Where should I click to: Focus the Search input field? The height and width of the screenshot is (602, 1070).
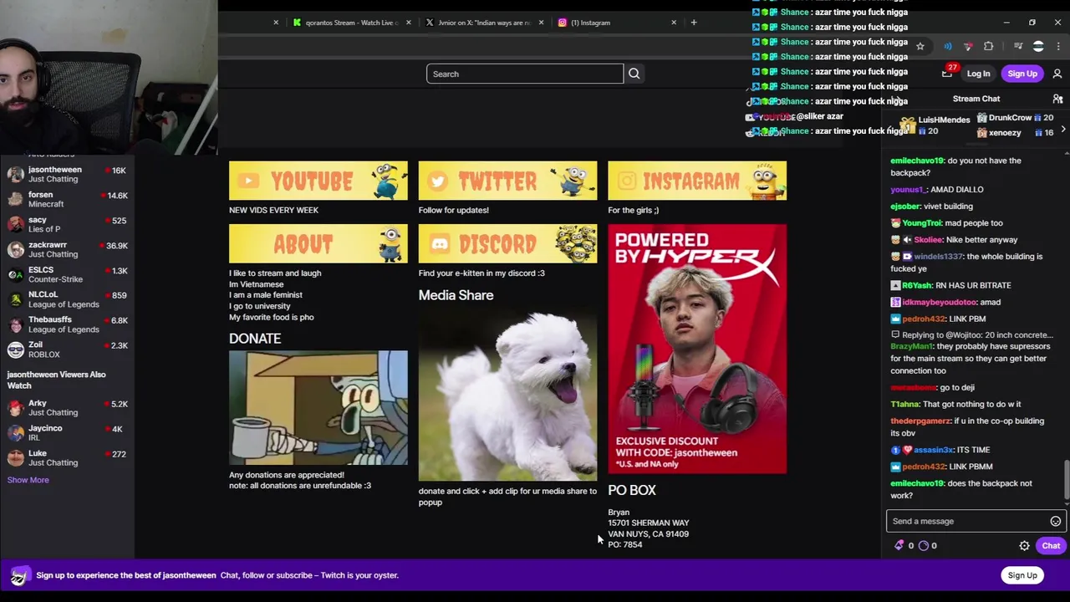[525, 74]
